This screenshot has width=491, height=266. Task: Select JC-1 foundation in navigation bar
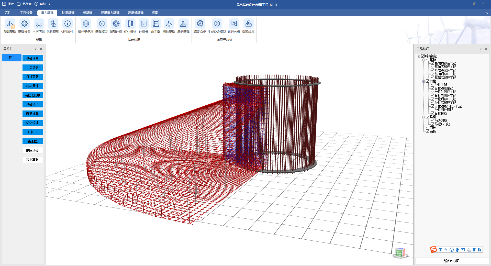[12, 58]
